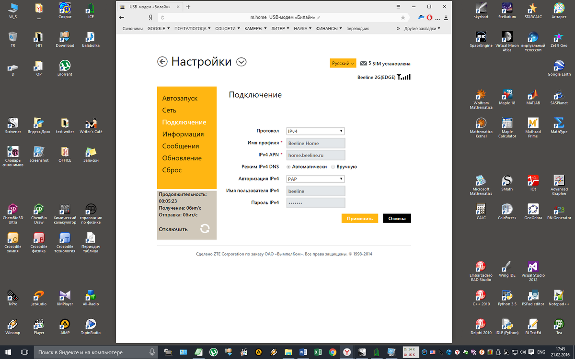The image size is (575, 359).
Task: Open the Синонимы bookmark
Action: (x=133, y=28)
